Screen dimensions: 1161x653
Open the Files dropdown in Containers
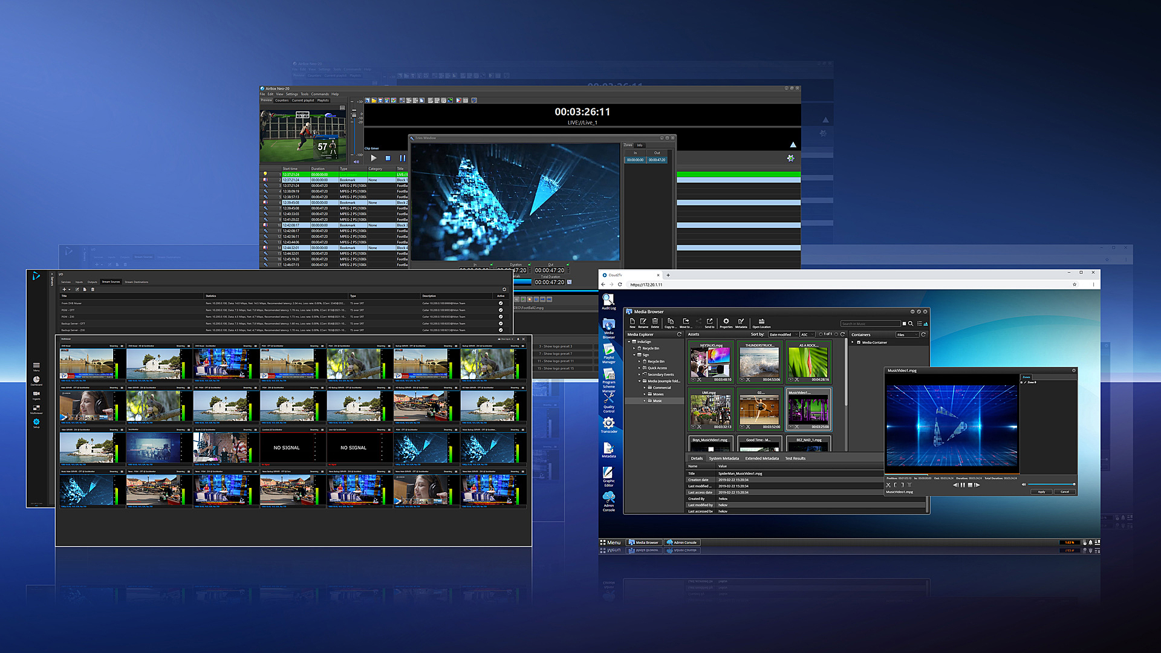tap(906, 334)
